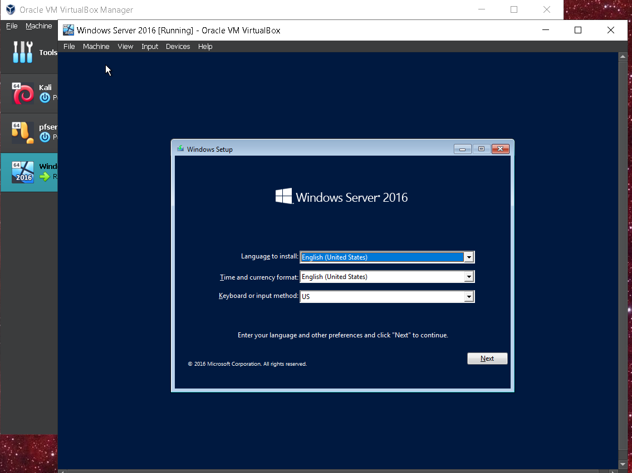The height and width of the screenshot is (473, 632).
Task: Click the pfsense power state icon
Action: [45, 137]
